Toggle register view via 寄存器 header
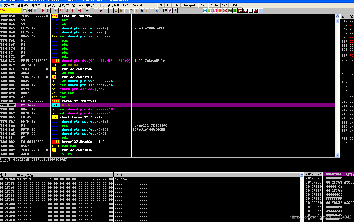Viewport: 354px width, 222px height. tap(347, 16)
